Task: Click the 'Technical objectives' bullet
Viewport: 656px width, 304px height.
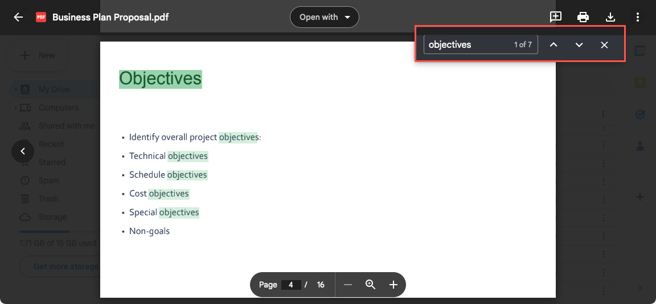Action: pyautogui.click(x=169, y=156)
